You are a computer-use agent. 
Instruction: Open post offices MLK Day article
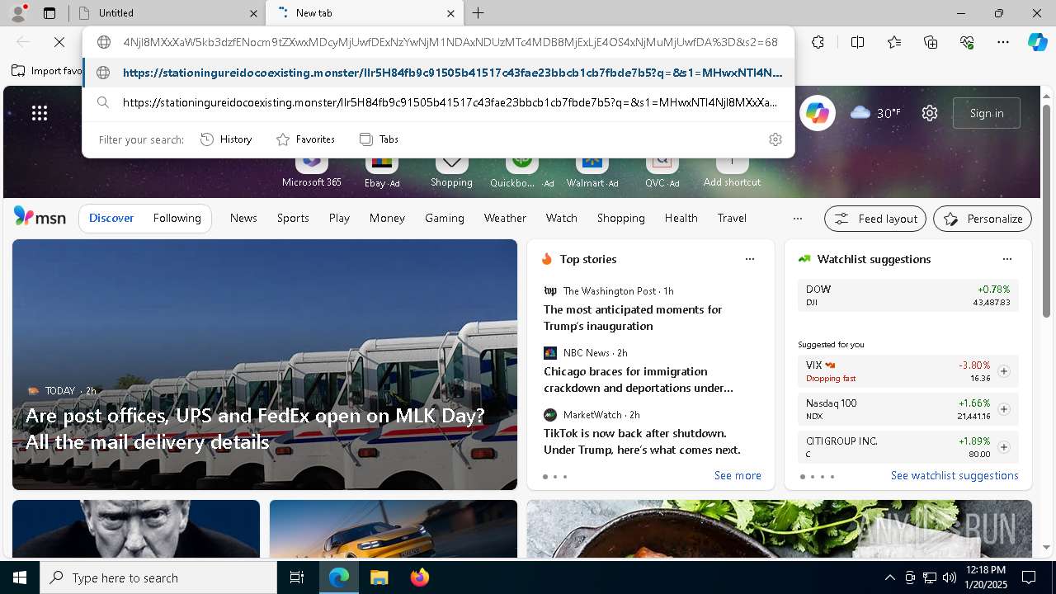click(x=255, y=428)
